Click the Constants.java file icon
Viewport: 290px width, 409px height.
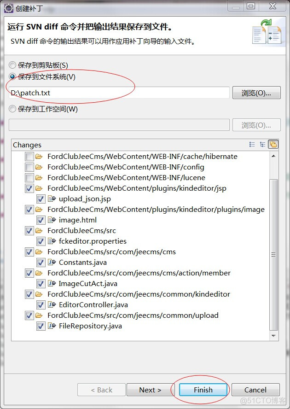[x=52, y=262]
